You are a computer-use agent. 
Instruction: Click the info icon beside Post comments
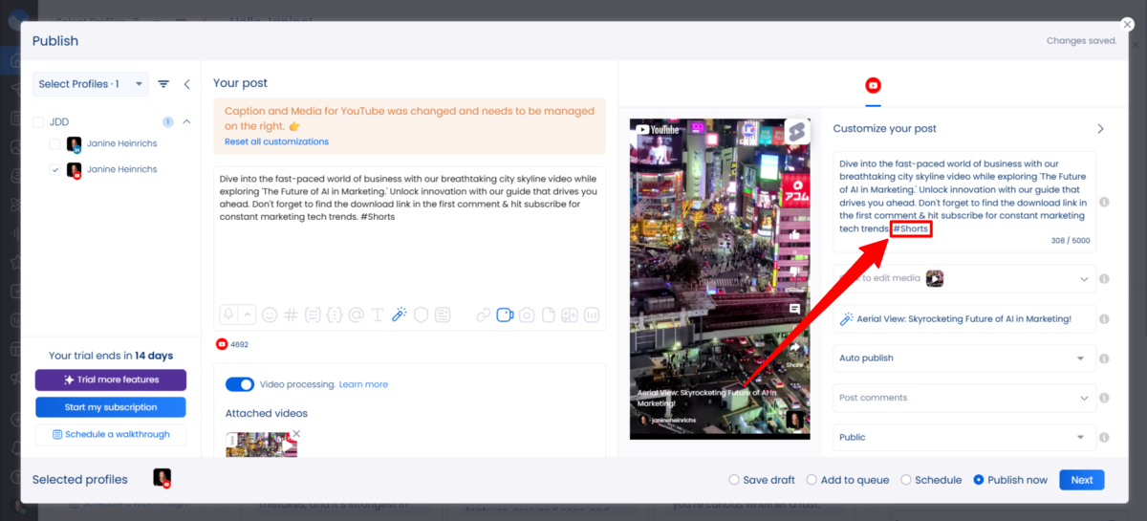1104,398
